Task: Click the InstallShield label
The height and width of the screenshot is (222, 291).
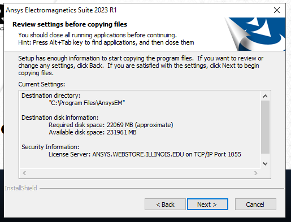Action: pyautogui.click(x=21, y=188)
